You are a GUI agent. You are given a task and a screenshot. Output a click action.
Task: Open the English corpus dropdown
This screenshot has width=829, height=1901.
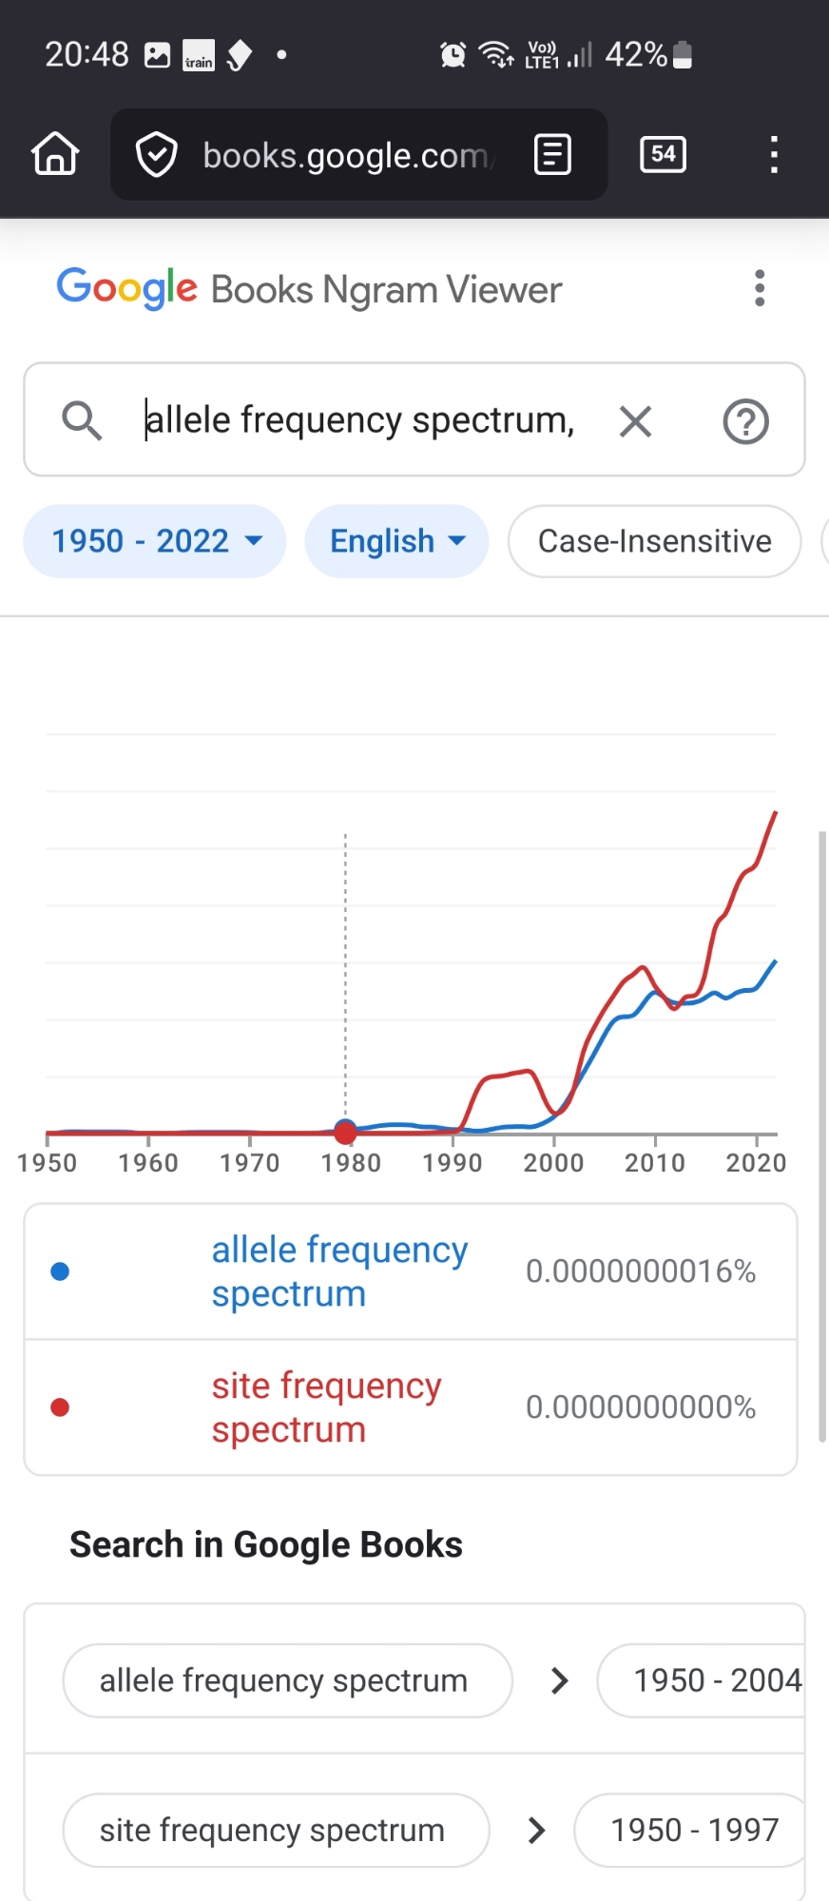pos(396,541)
